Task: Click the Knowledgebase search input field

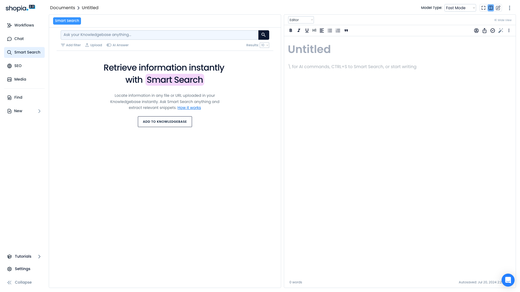Action: coord(159,35)
